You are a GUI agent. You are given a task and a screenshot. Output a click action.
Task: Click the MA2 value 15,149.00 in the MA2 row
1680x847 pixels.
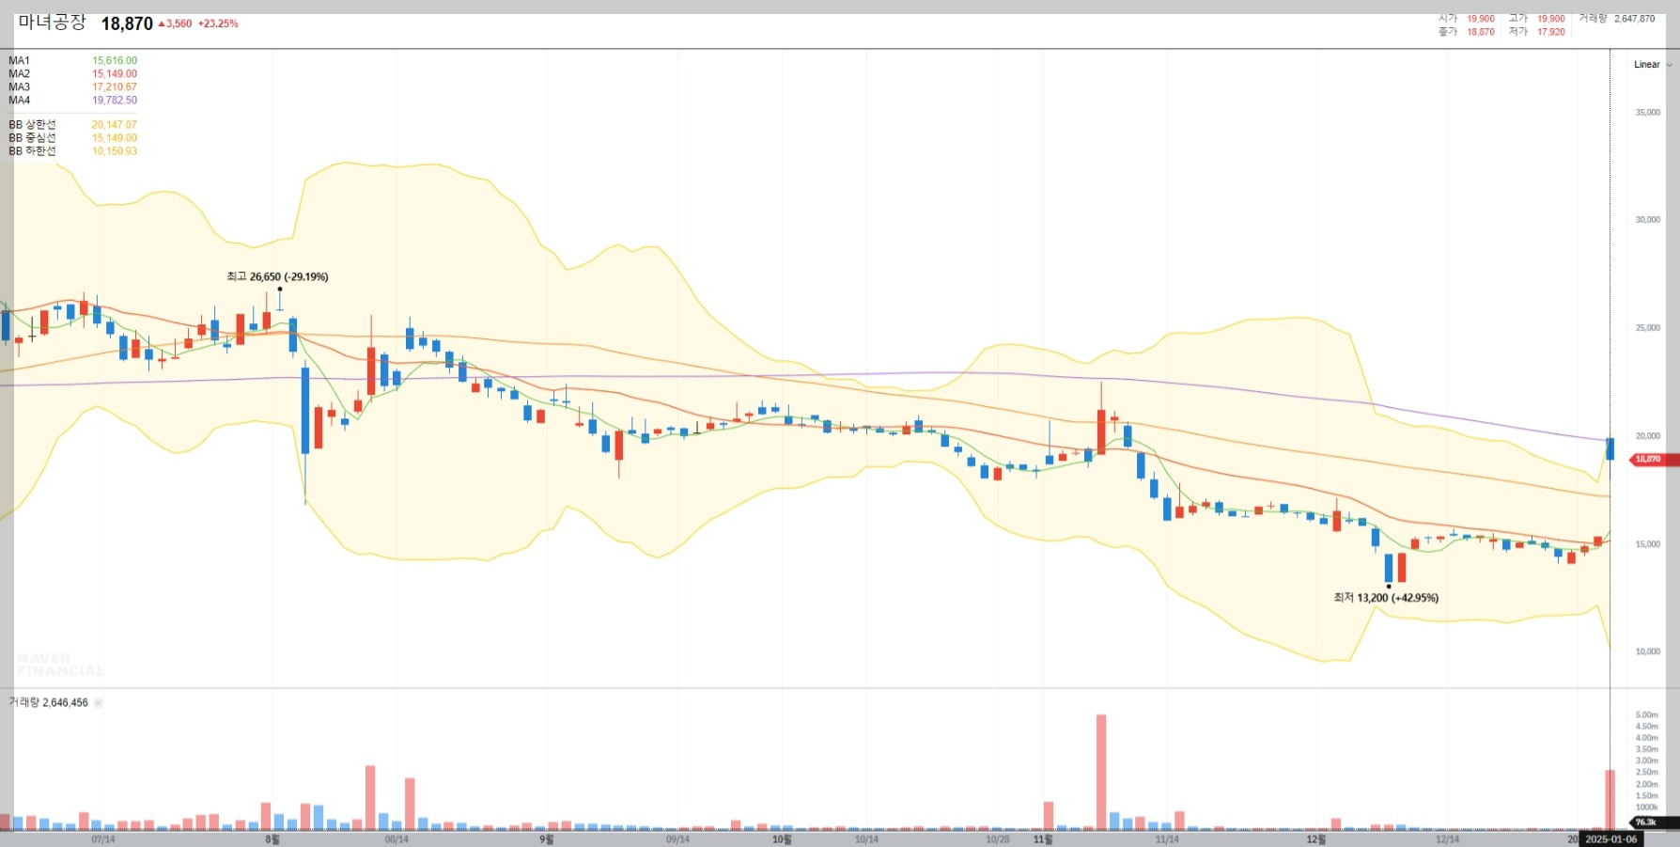115,74
